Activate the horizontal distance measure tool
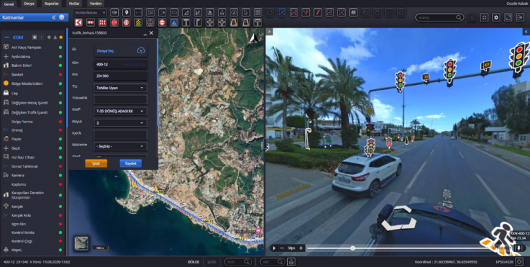This screenshot has height=267, width=530. [x=138, y=13]
